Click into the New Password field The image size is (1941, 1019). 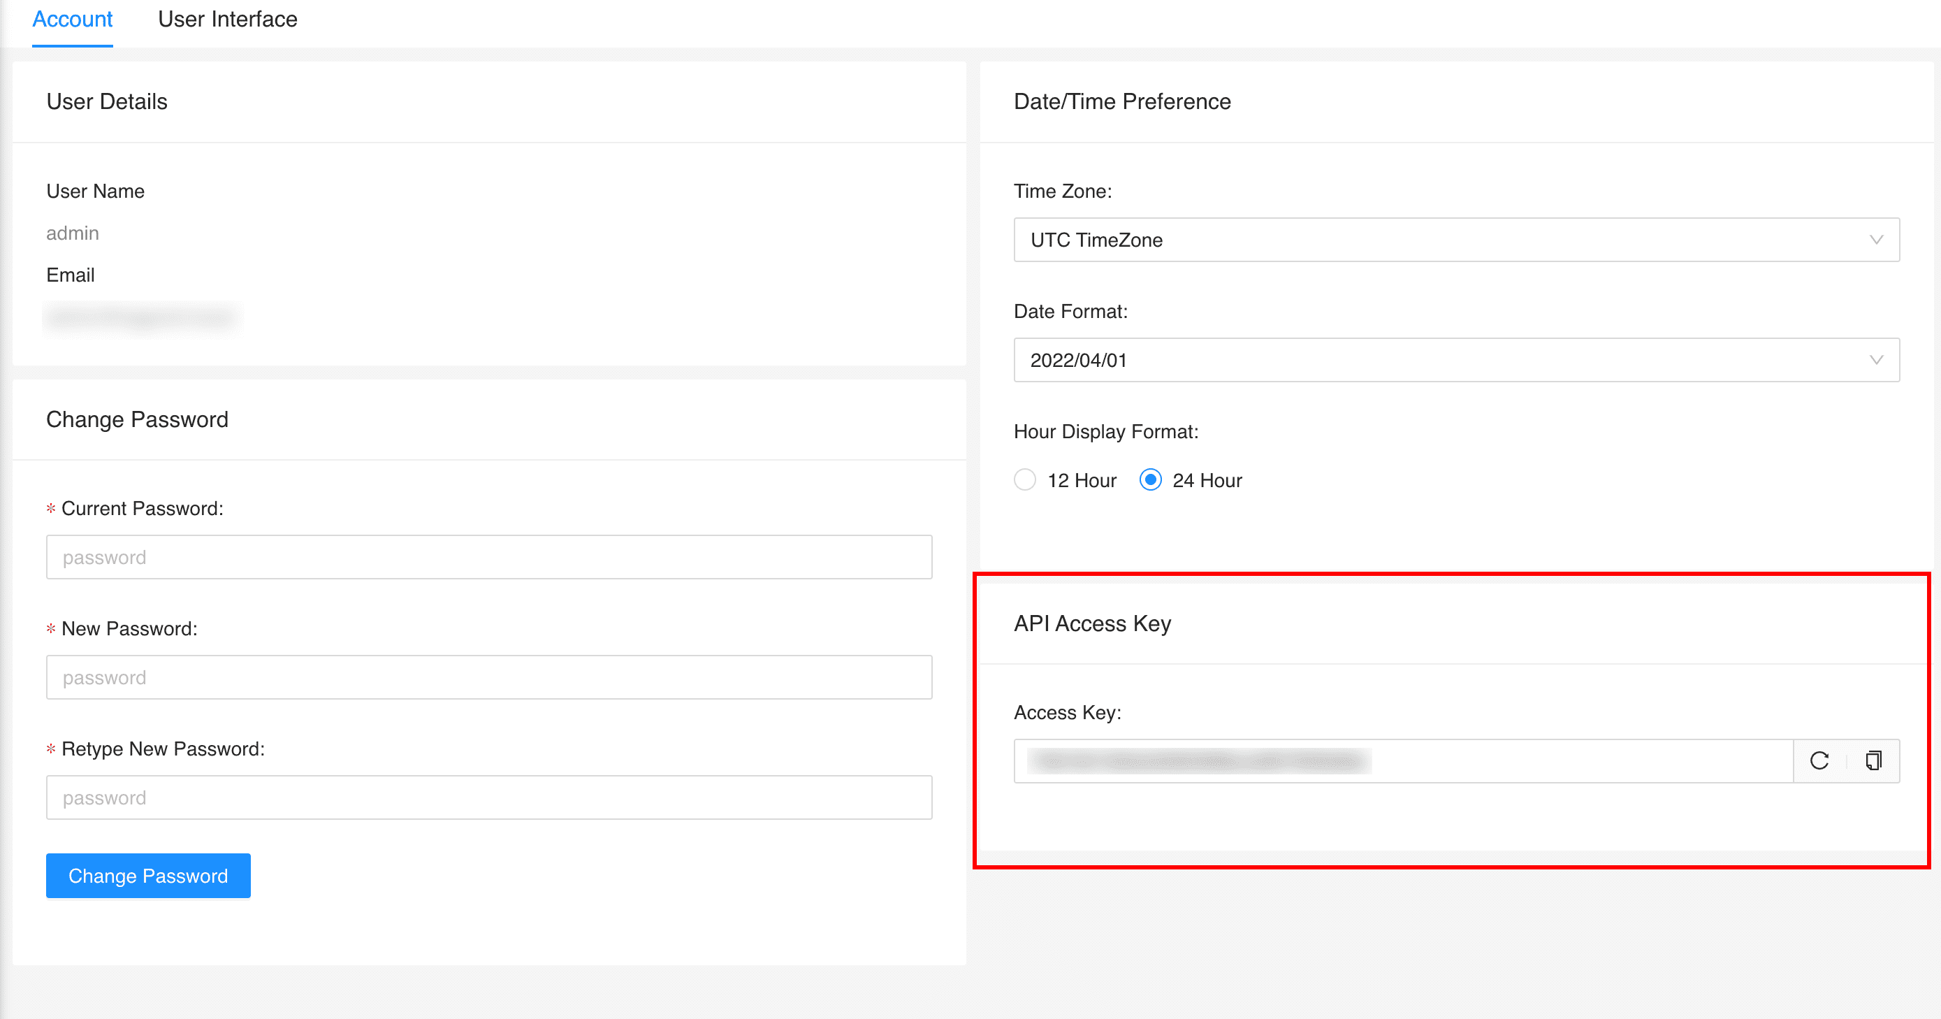pyautogui.click(x=489, y=677)
